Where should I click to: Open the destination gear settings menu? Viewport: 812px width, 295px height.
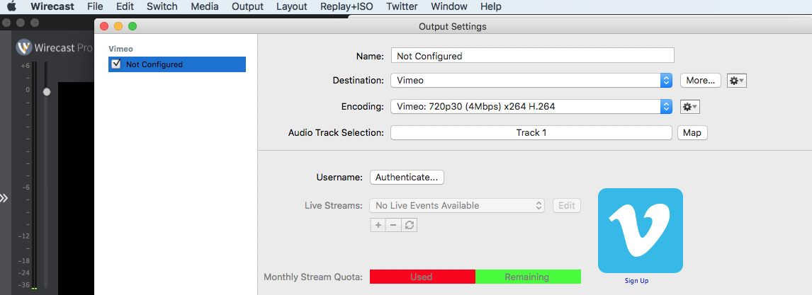737,81
